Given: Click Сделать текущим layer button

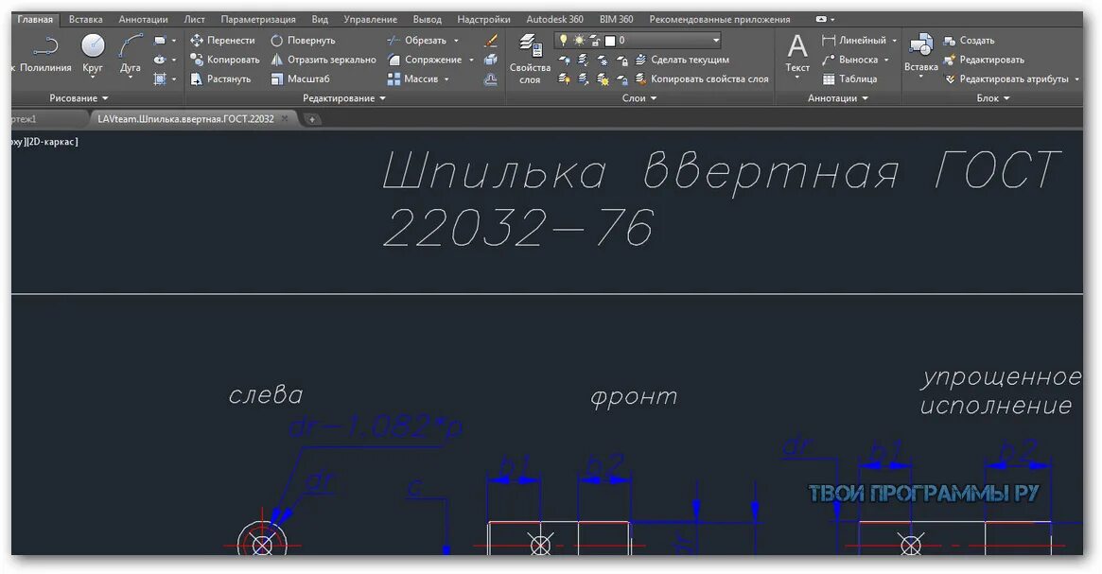Looking at the screenshot, I should click(x=682, y=60).
